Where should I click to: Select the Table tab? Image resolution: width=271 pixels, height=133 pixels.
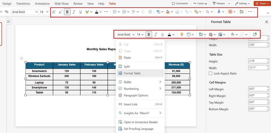click(112, 4)
